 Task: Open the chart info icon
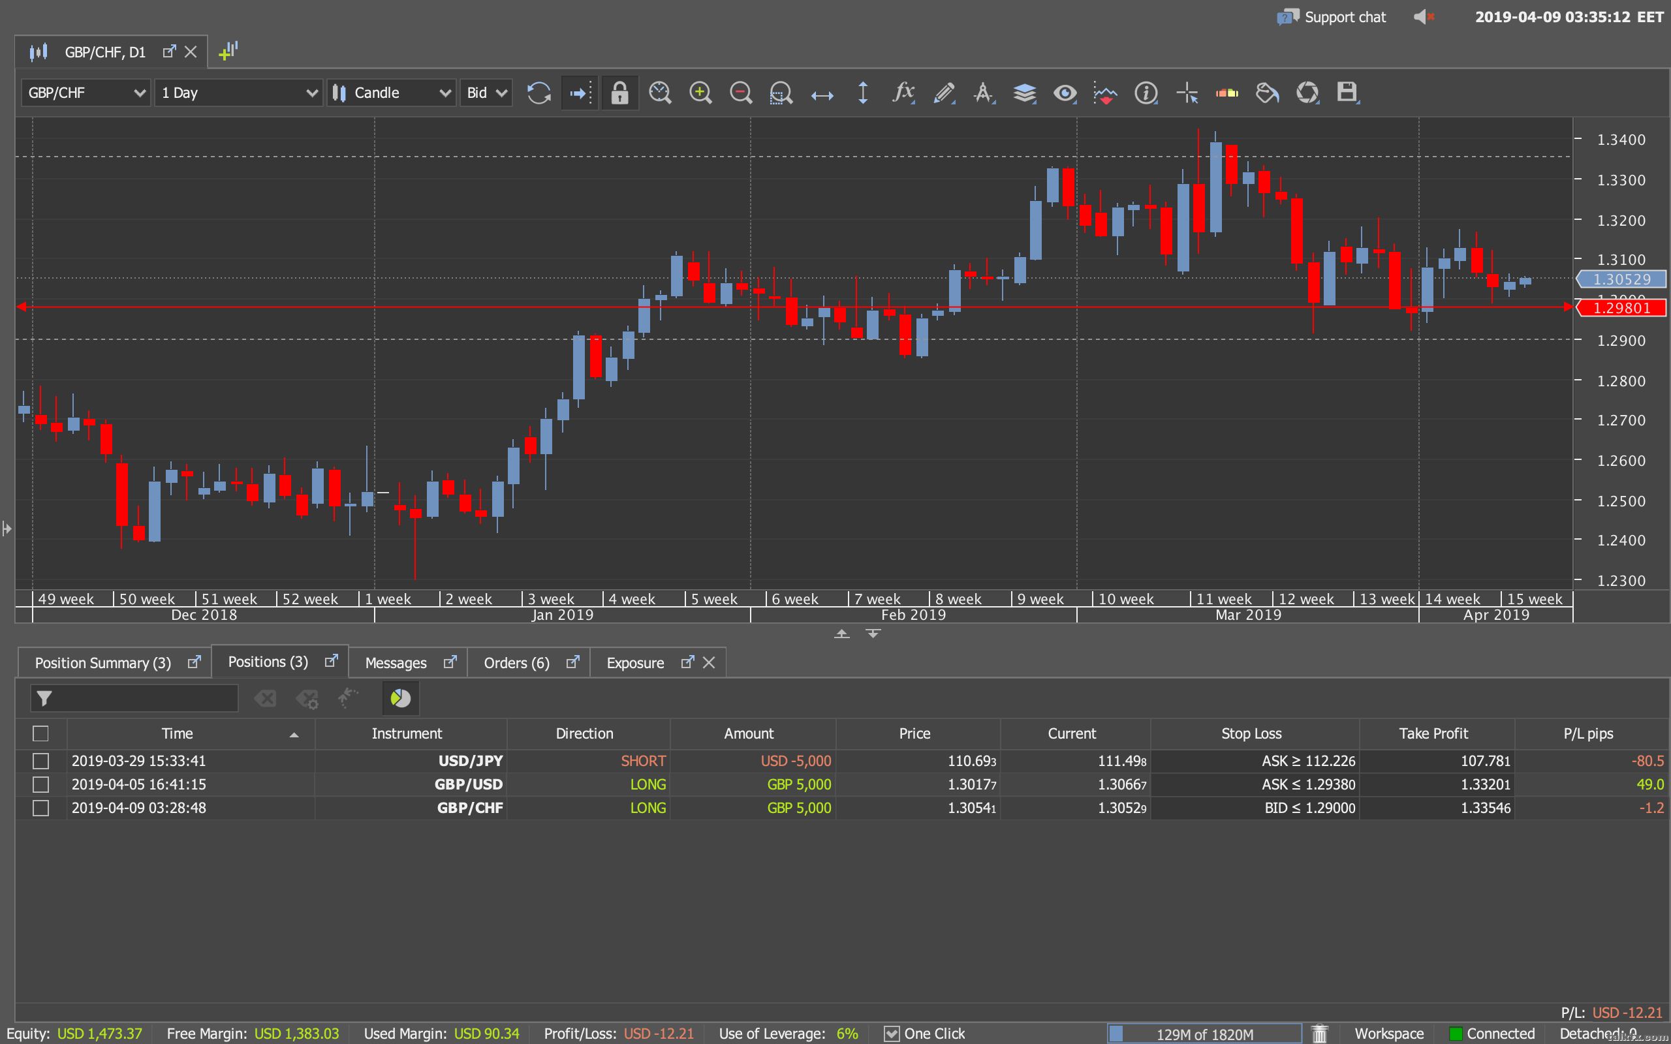pos(1146,93)
